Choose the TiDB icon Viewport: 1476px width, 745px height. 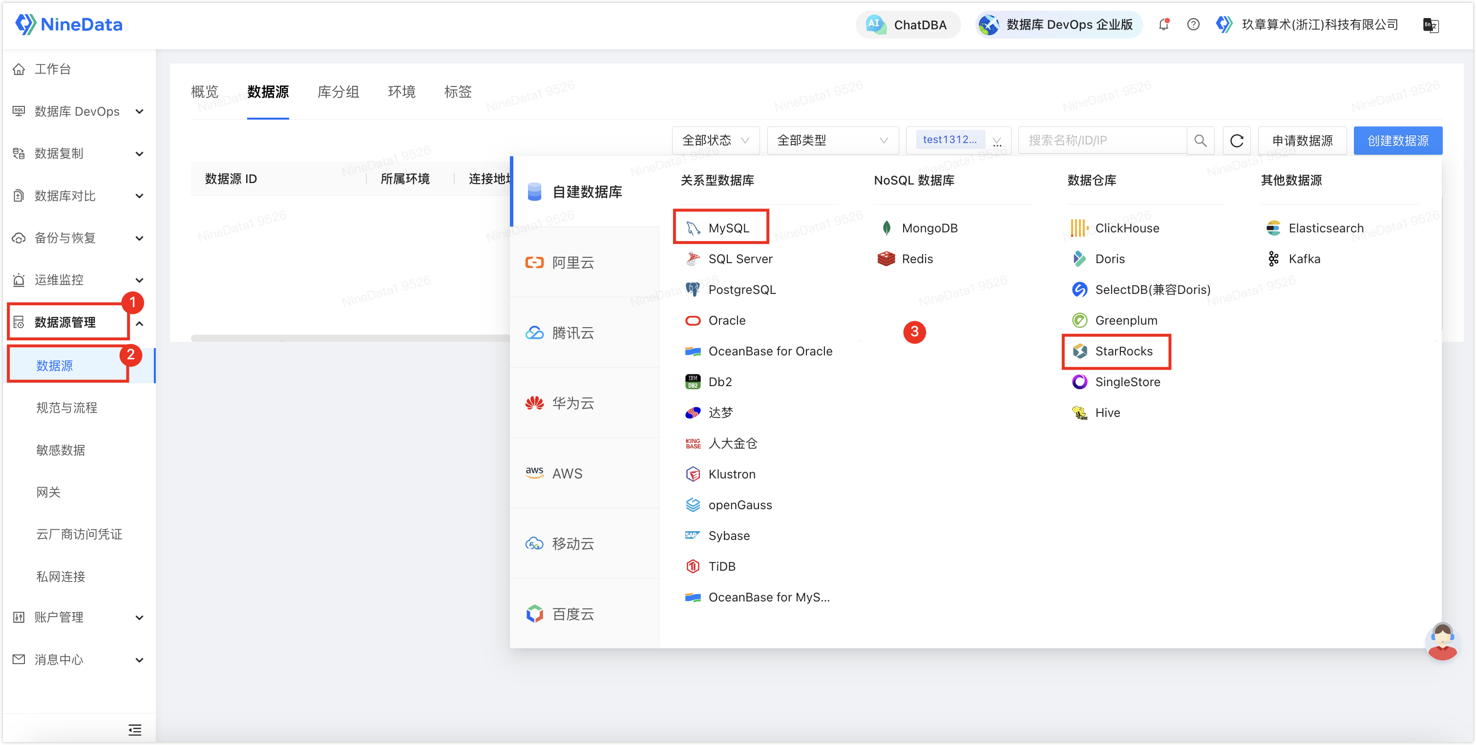click(x=693, y=566)
